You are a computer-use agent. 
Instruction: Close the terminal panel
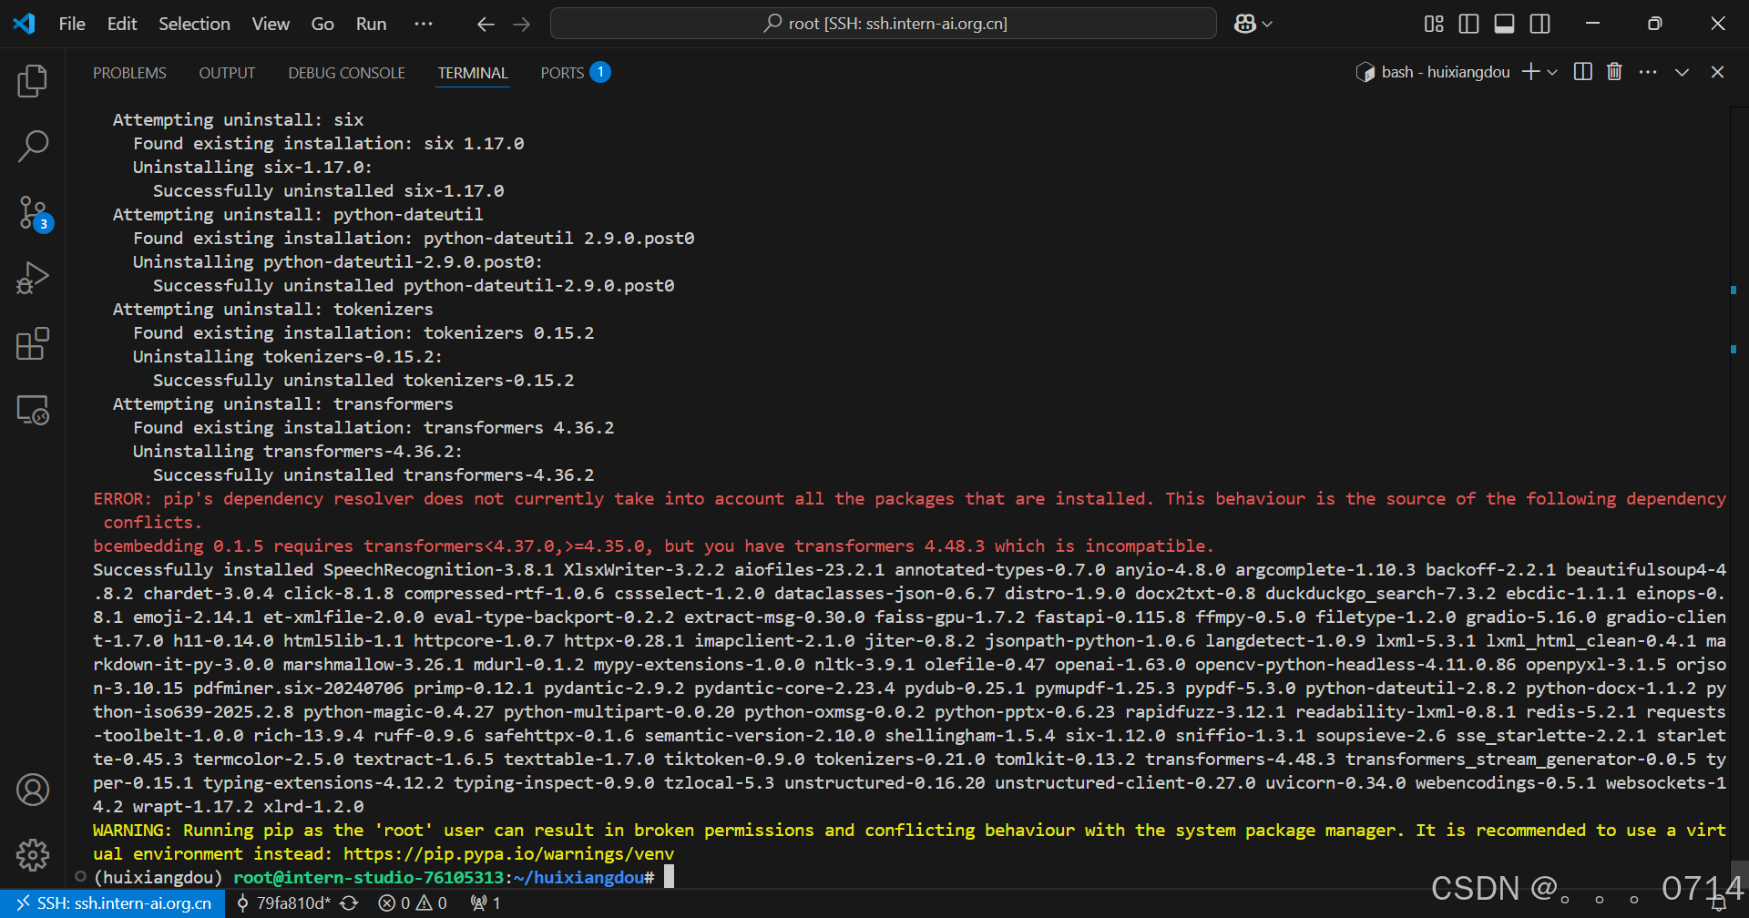point(1717,72)
